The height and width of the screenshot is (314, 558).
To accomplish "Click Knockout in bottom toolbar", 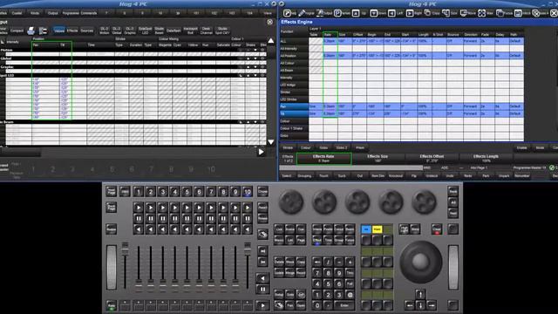I will coord(395,176).
